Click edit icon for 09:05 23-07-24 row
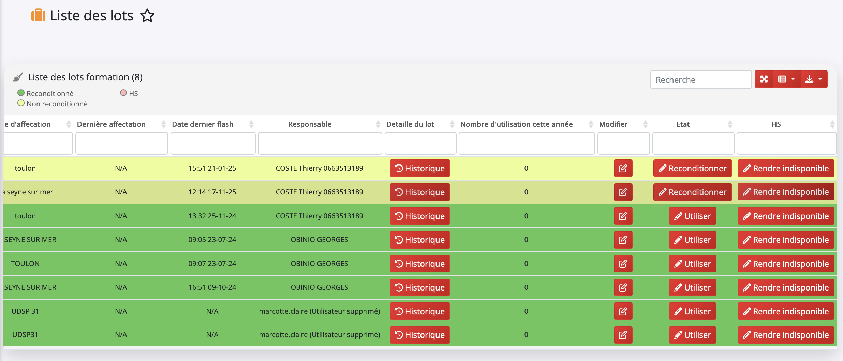 (x=623, y=240)
